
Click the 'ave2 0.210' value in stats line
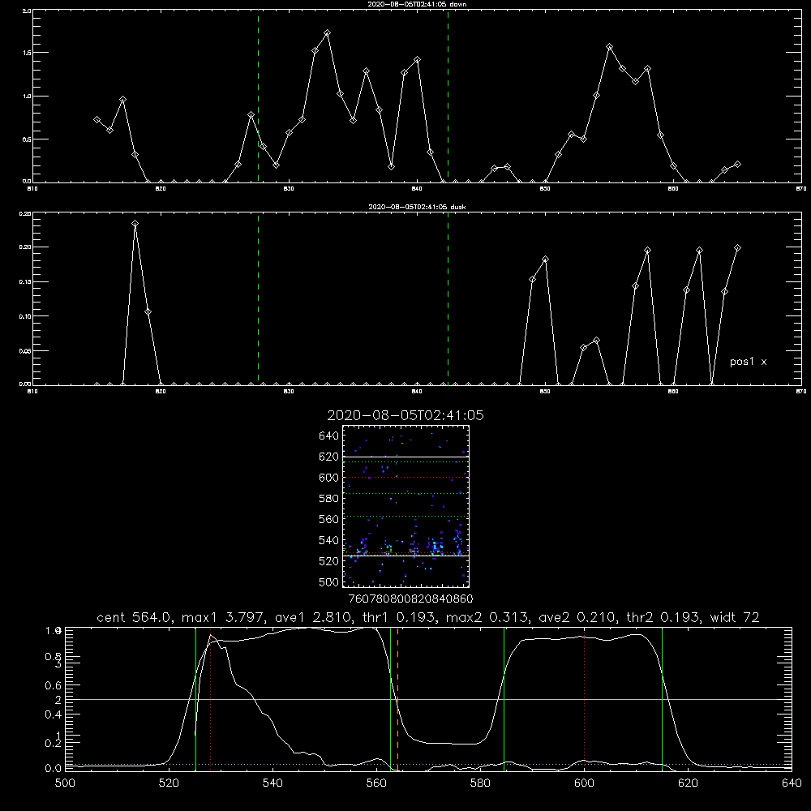(577, 617)
